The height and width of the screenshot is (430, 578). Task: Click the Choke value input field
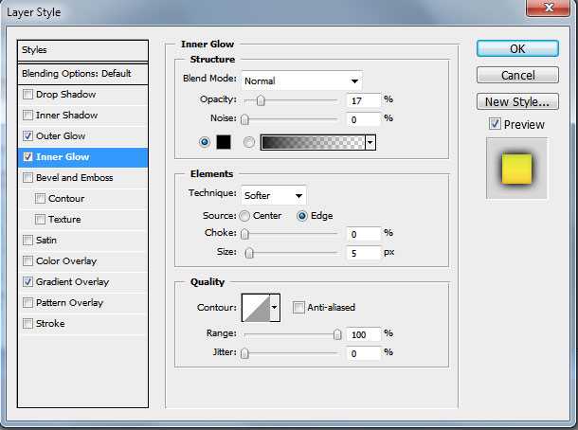364,234
